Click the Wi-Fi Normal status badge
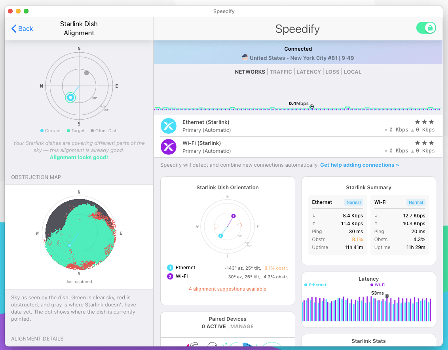The height and width of the screenshot is (350, 448). (416, 202)
